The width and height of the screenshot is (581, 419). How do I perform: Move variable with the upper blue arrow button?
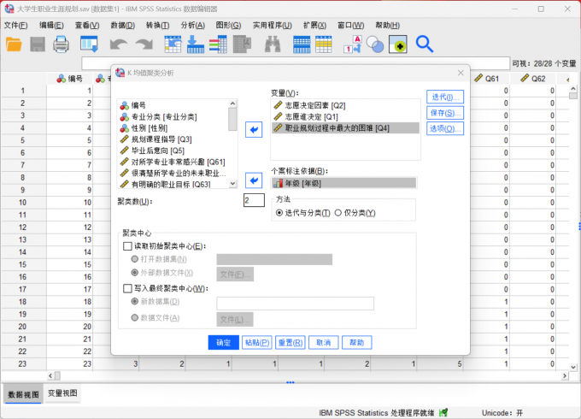(254, 130)
